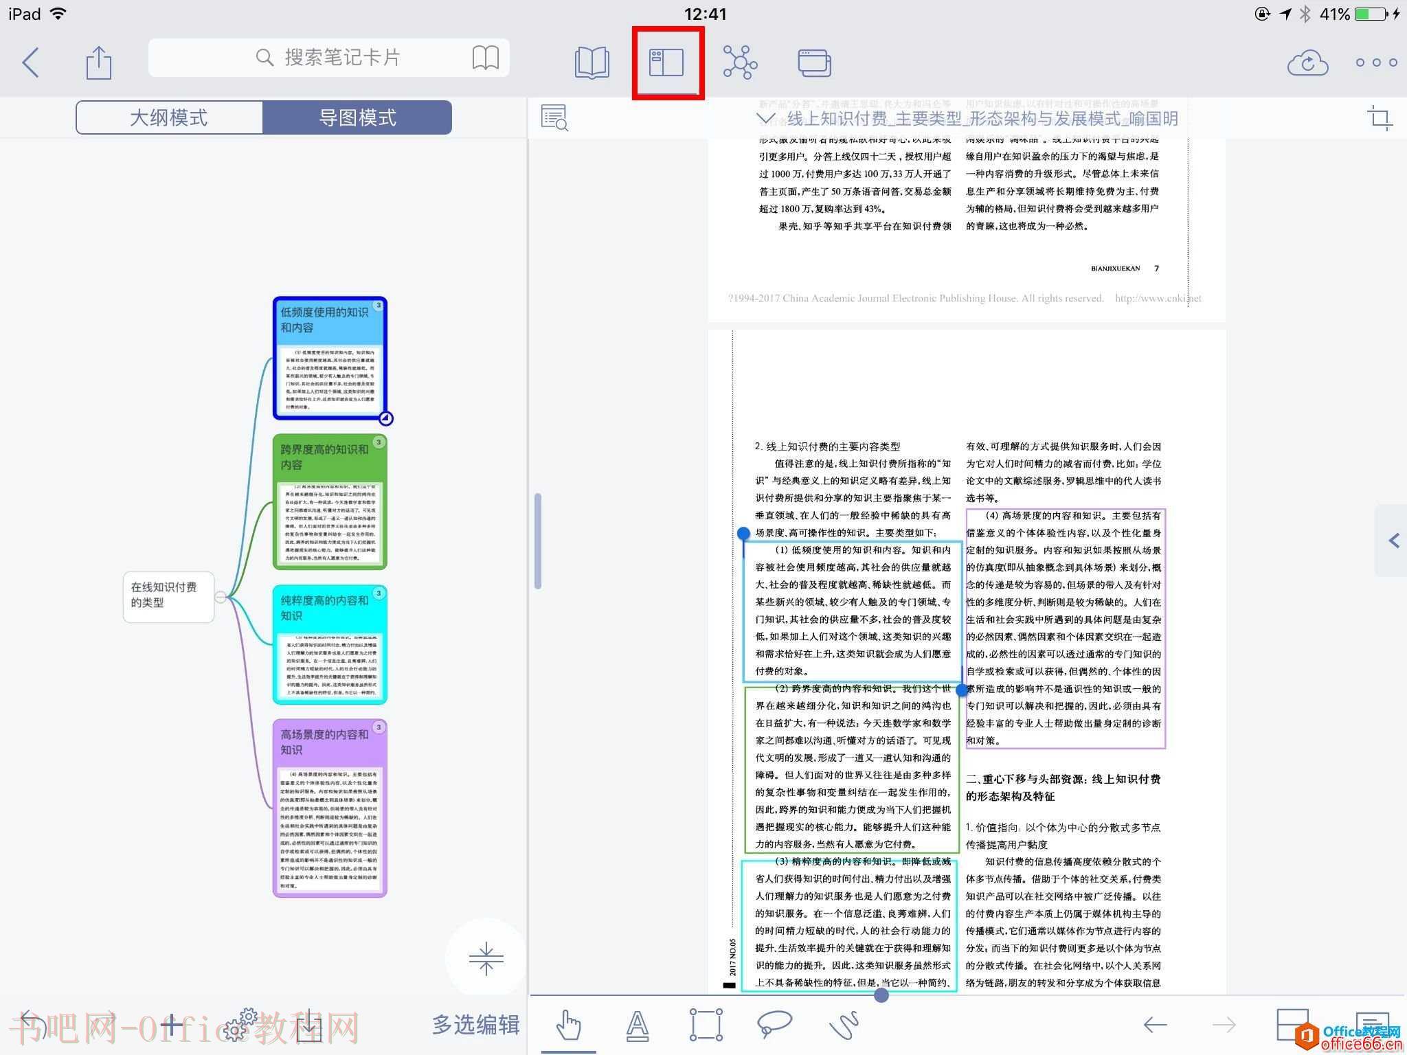
Task: Tap the purple-boxed excerpt (4) 高场景度
Action: coord(1066,628)
